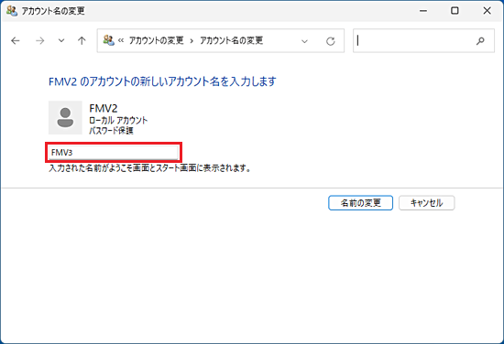Screen dimensions: 504x344
Task: Click the FMV2 account name label
Action: pos(104,109)
